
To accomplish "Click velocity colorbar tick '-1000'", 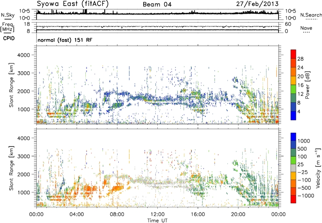I will point(305,196).
